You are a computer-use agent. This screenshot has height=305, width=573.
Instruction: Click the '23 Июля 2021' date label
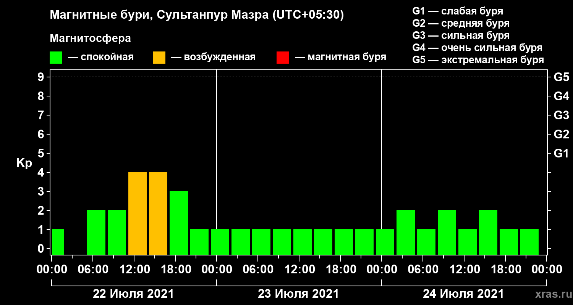coord(299,294)
